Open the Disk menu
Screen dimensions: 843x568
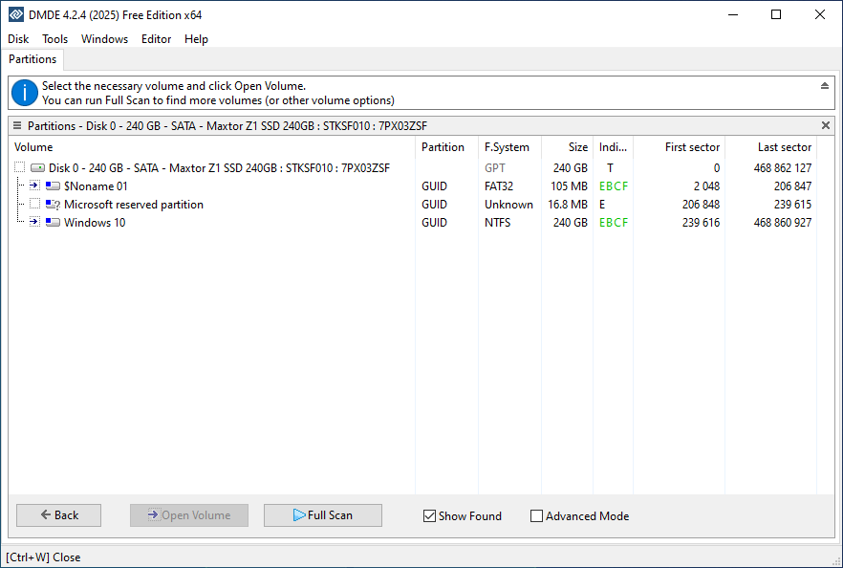(x=18, y=39)
